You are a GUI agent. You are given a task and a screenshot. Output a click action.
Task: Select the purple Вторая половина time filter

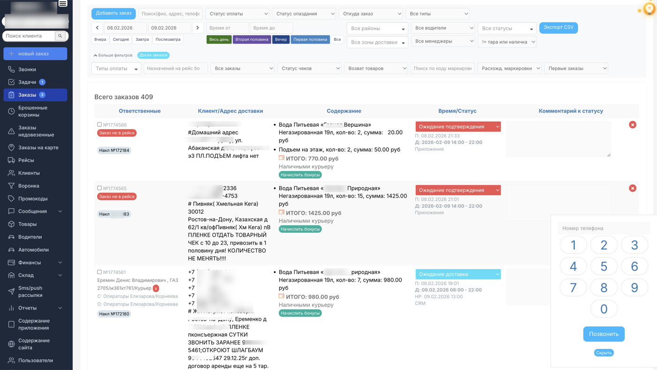[252, 39]
